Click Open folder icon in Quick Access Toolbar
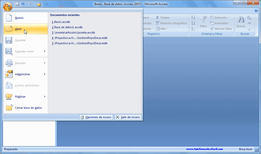261x154 pixels. coord(39,4)
